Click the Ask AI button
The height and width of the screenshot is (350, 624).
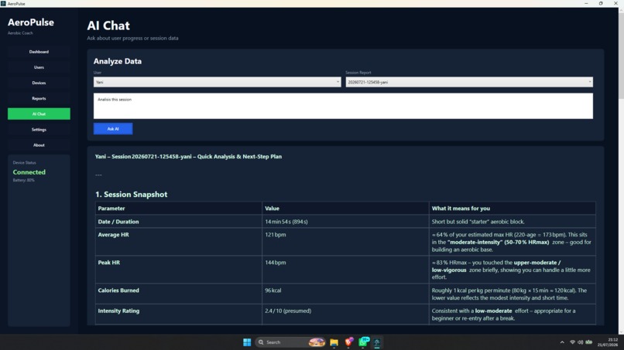click(113, 129)
